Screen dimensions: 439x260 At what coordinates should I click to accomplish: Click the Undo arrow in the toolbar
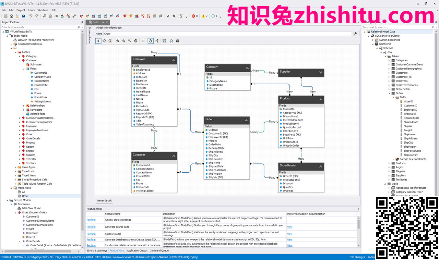31,16
